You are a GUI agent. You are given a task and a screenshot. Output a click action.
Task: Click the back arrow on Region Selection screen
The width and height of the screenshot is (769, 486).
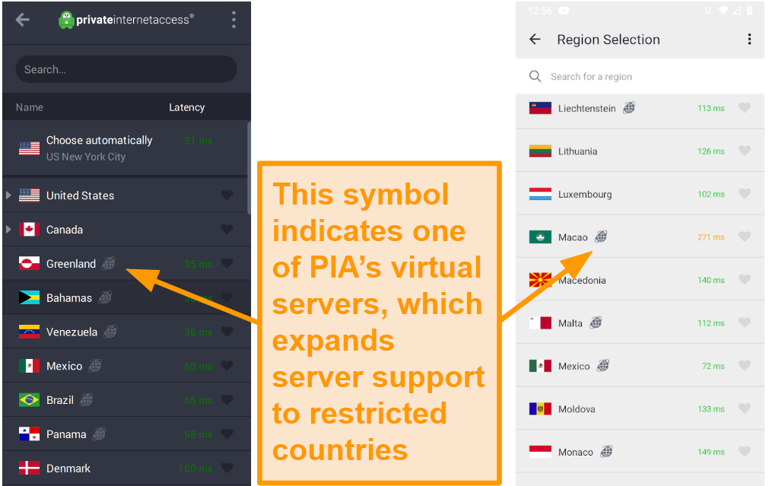(x=535, y=39)
